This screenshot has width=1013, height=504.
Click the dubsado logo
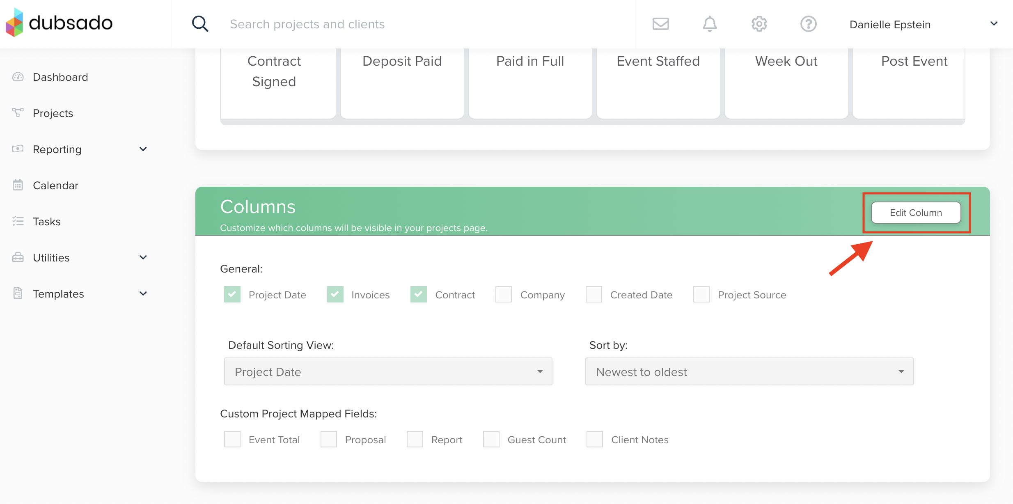pyautogui.click(x=59, y=23)
